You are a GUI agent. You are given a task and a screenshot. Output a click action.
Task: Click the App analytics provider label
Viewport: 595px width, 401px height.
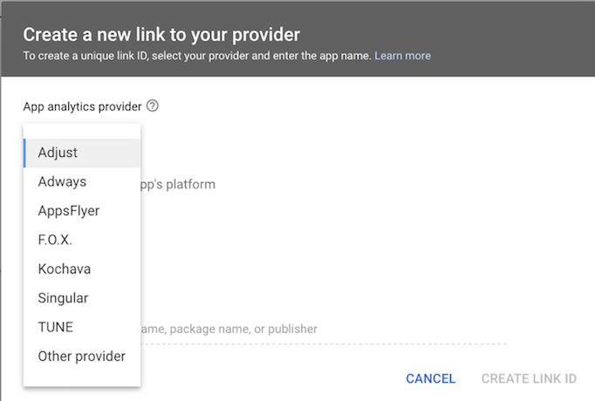[82, 106]
